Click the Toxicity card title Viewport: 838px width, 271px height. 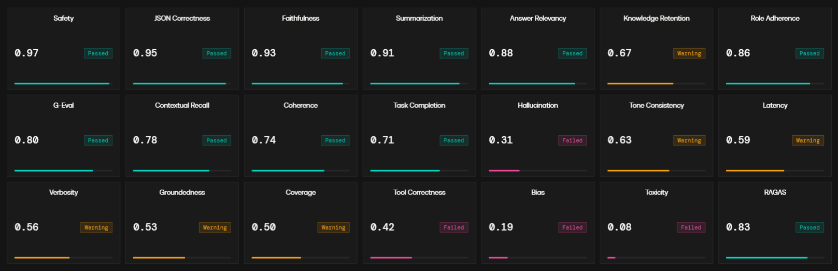coord(657,192)
